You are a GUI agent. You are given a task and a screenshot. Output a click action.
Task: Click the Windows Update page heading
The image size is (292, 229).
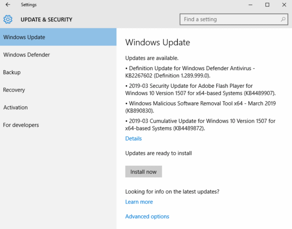pos(157,42)
